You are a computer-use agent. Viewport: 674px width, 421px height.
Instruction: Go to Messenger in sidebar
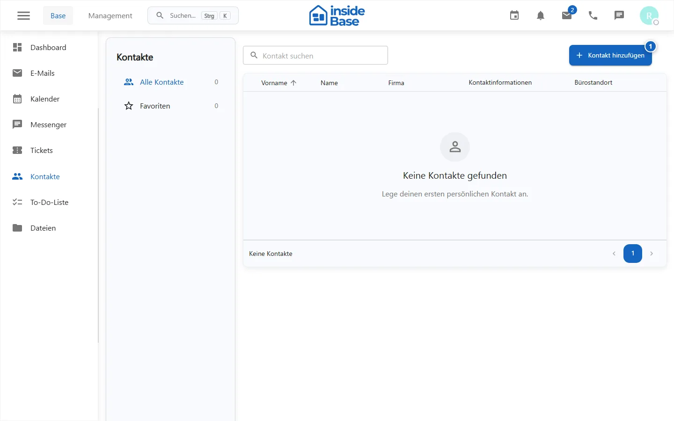click(x=49, y=124)
